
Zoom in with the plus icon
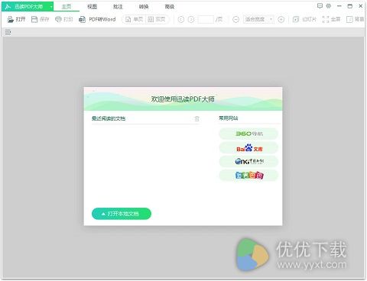pos(281,19)
